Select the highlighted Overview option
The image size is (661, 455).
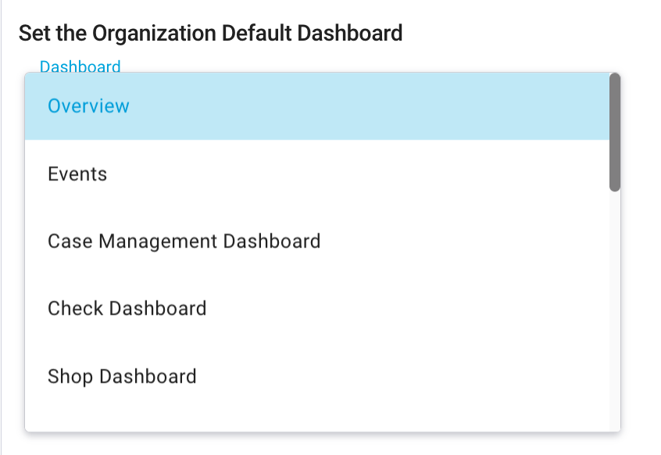[x=316, y=106]
